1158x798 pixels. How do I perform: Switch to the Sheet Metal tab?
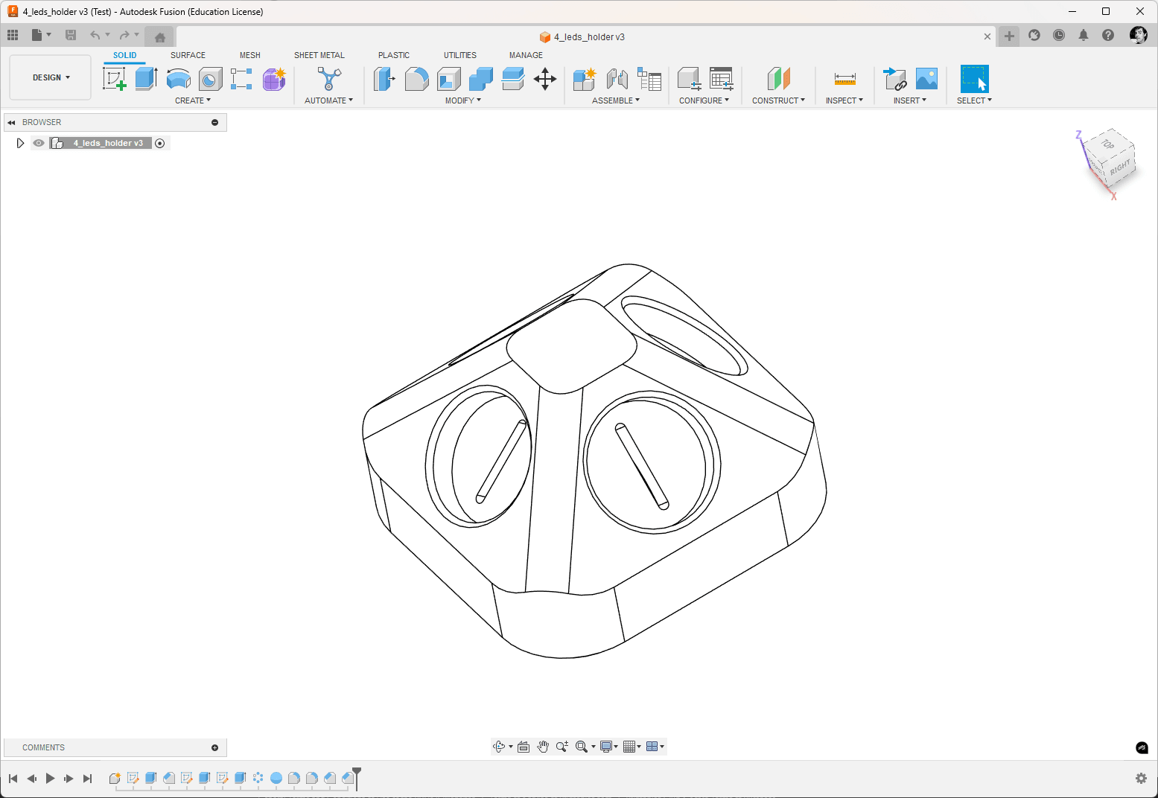[x=319, y=55]
